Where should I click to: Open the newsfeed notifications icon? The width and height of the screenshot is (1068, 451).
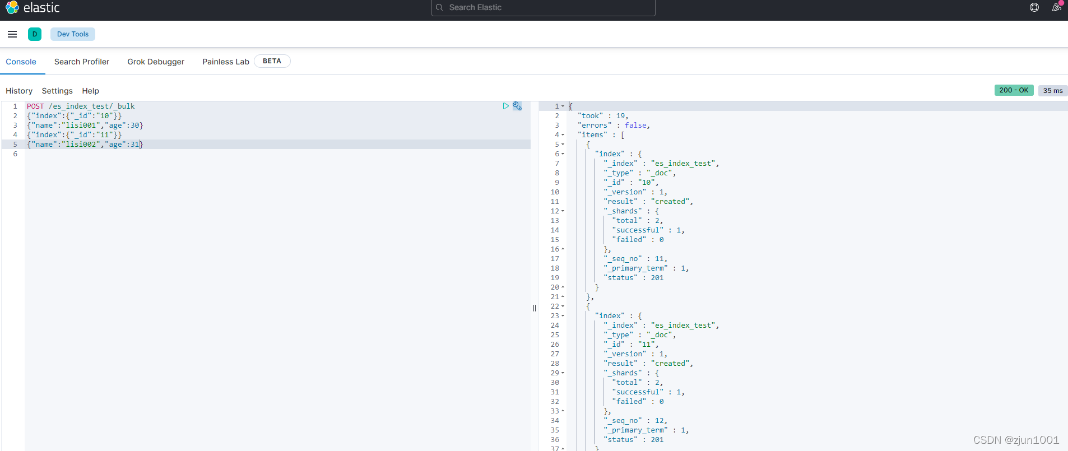pos(1057,7)
